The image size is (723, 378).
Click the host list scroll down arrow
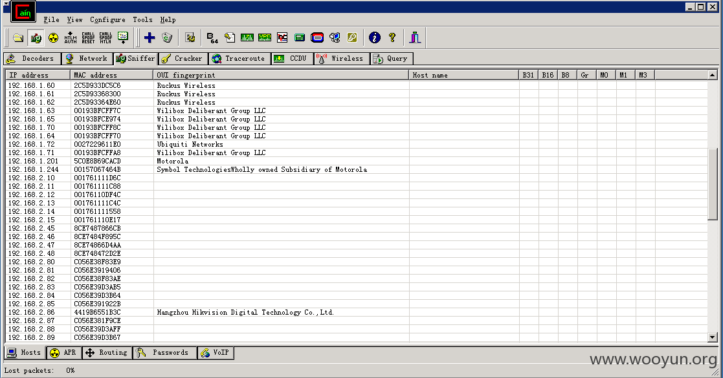712,337
